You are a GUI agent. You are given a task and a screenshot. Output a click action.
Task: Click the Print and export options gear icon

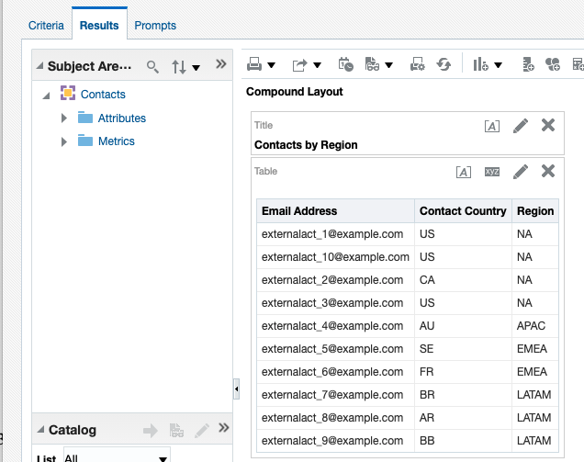click(x=417, y=64)
